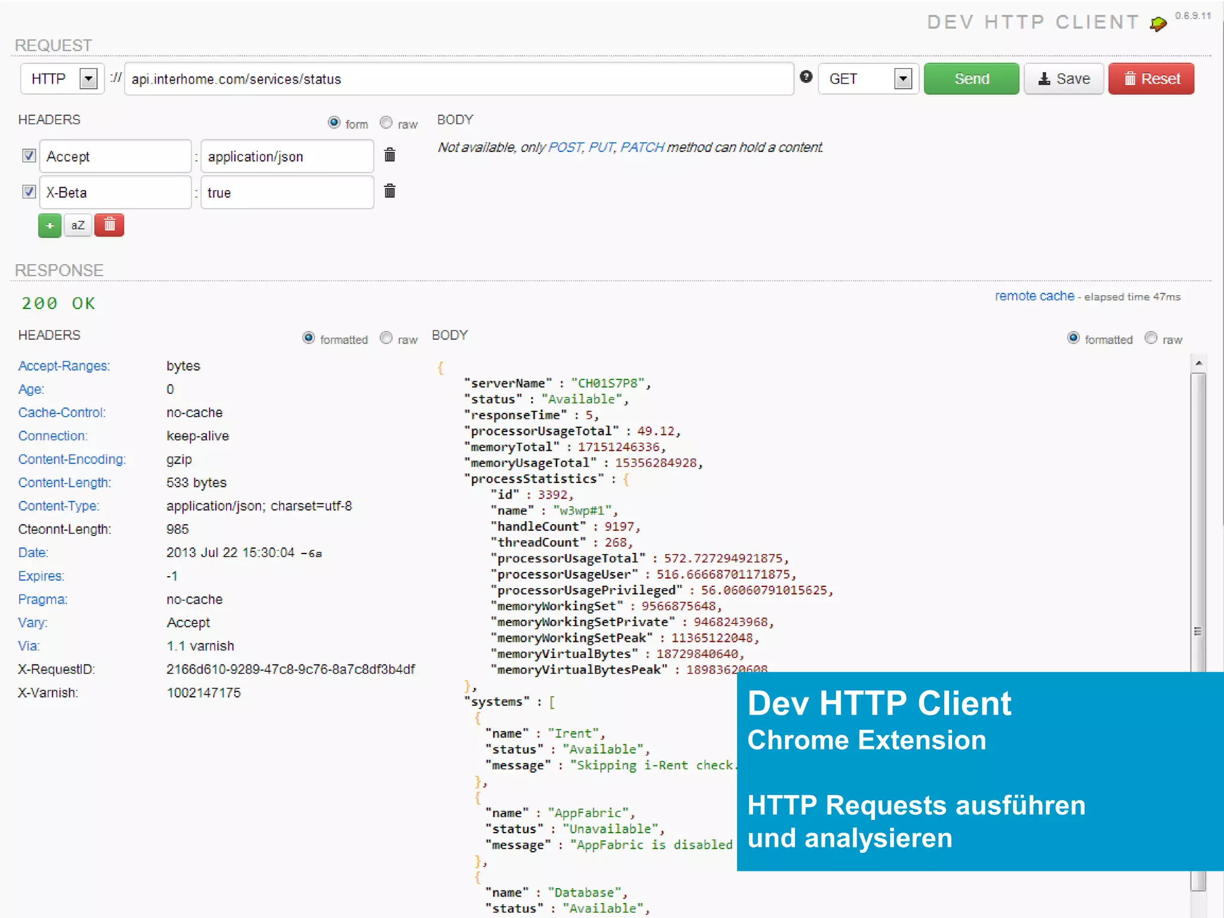Click the POST method link
The width and height of the screenshot is (1224, 918).
tap(565, 147)
